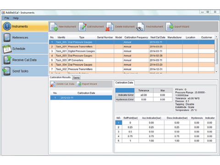Click the Desc.Indicator(bar) column header

[177, 118]
